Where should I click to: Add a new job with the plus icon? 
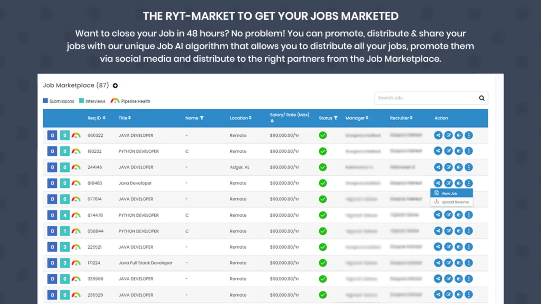pyautogui.click(x=115, y=86)
